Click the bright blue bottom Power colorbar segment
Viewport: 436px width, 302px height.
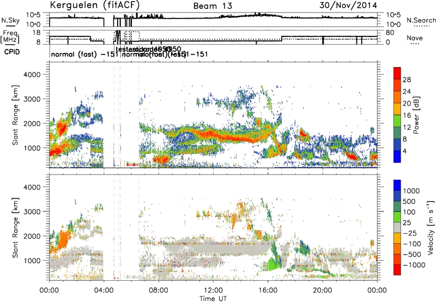click(x=397, y=156)
